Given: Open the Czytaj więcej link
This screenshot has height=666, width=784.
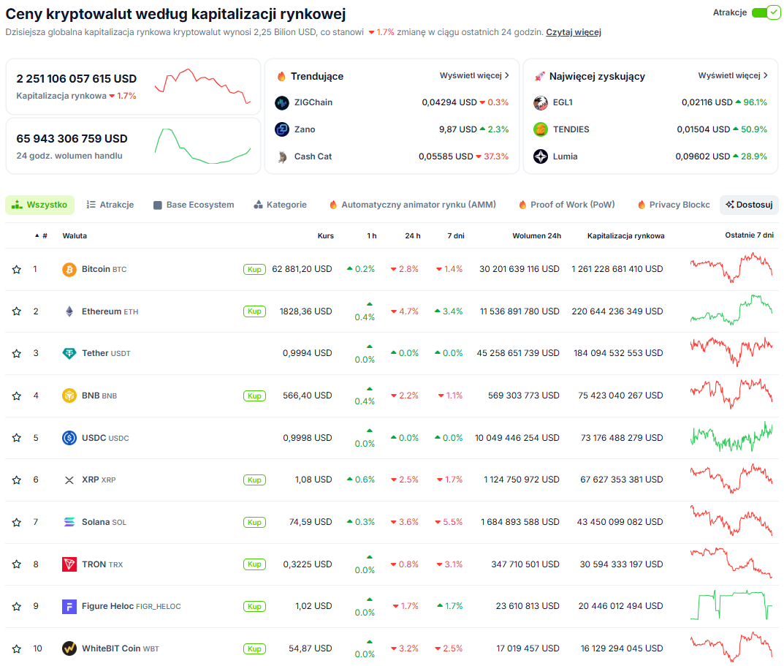Looking at the screenshot, I should pos(574,32).
